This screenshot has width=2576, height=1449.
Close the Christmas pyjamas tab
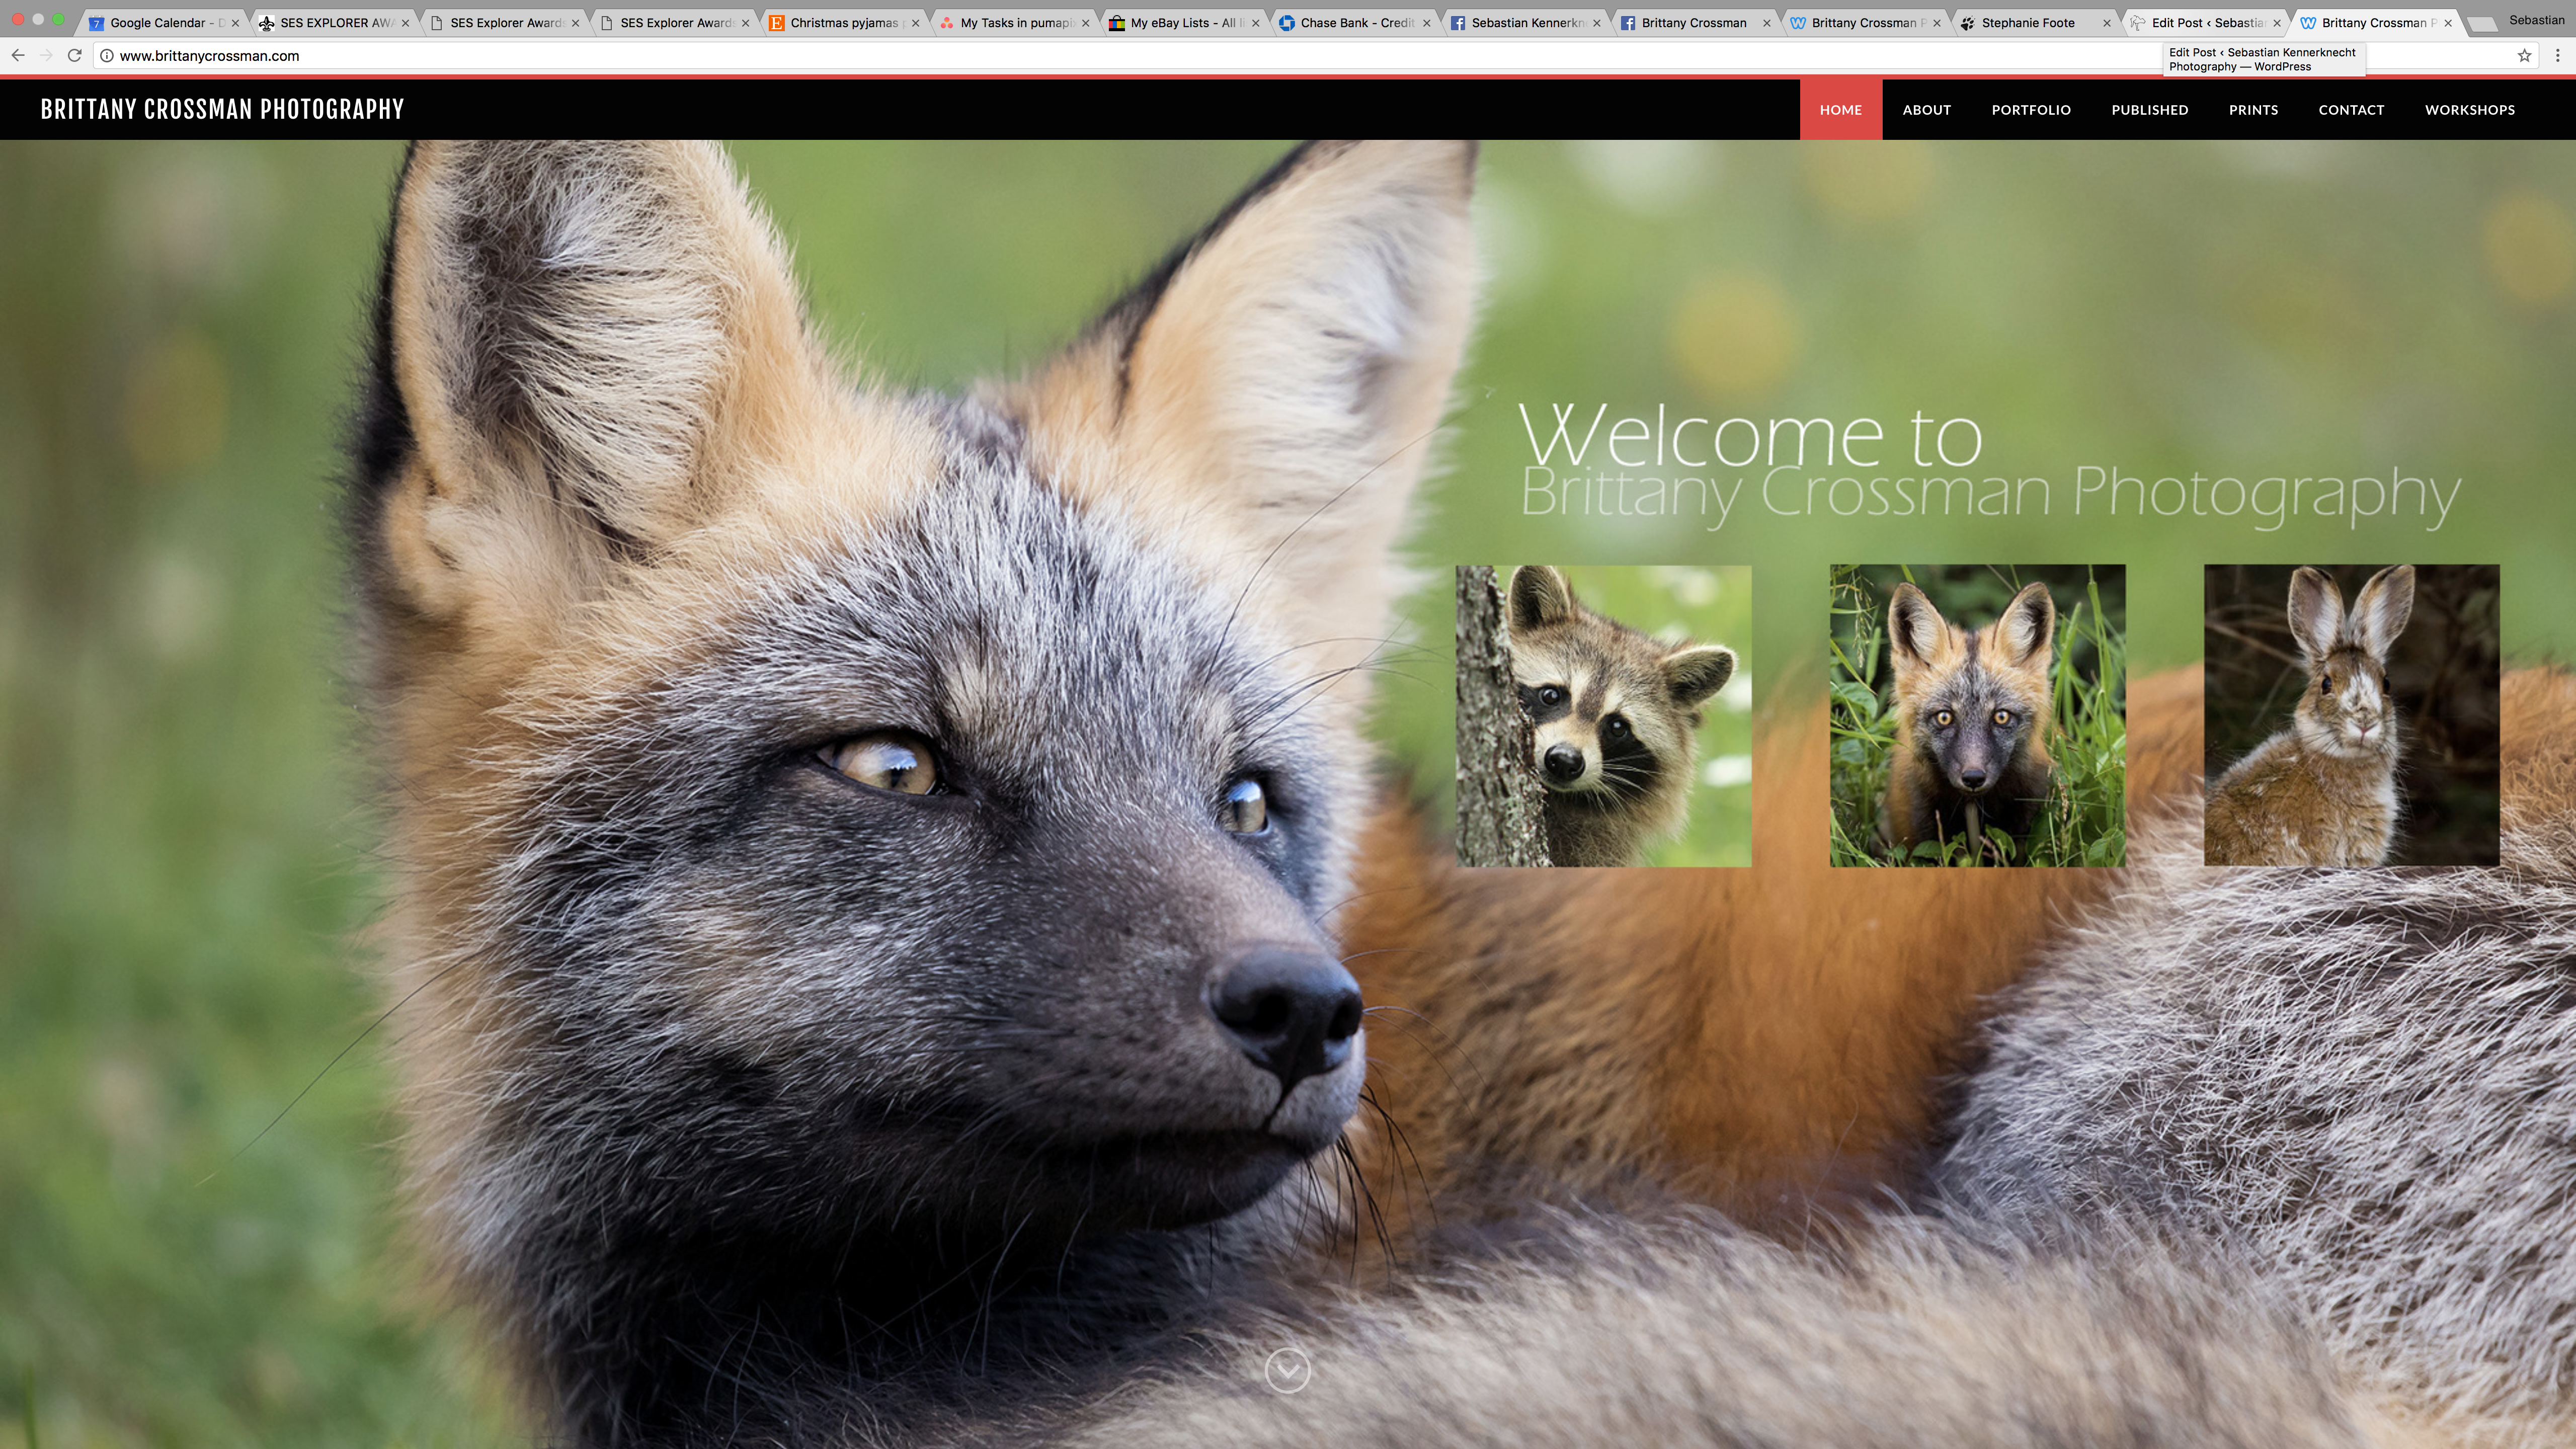915,22
